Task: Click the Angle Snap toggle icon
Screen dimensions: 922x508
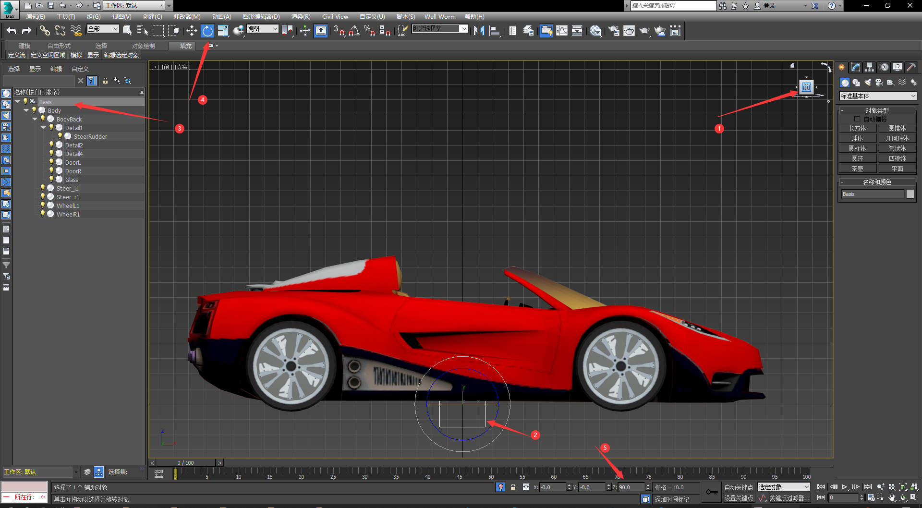Action: pyautogui.click(x=354, y=31)
